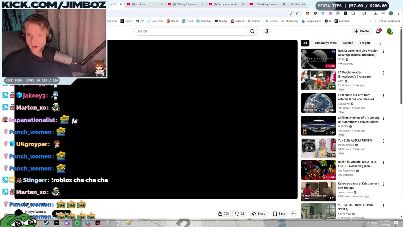Screen dimensions: 403x227
Task: Select the For you filter chip
Action: [x=365, y=43]
